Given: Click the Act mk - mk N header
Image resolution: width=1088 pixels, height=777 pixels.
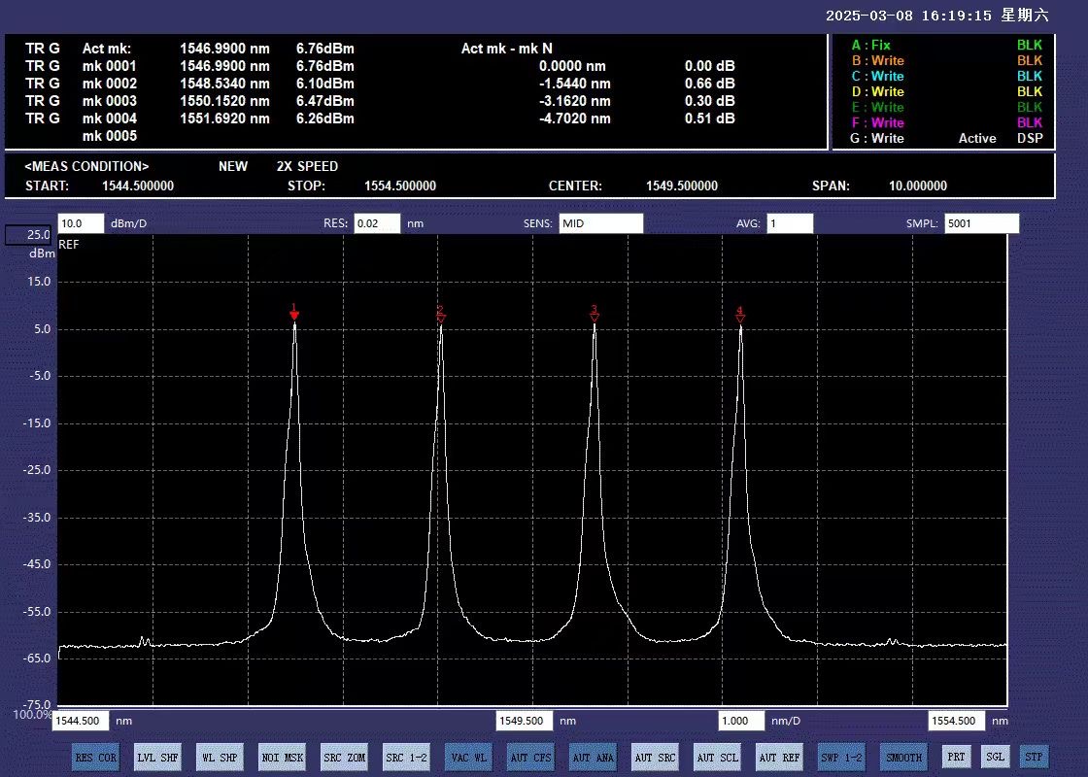Looking at the screenshot, I should click(507, 49).
